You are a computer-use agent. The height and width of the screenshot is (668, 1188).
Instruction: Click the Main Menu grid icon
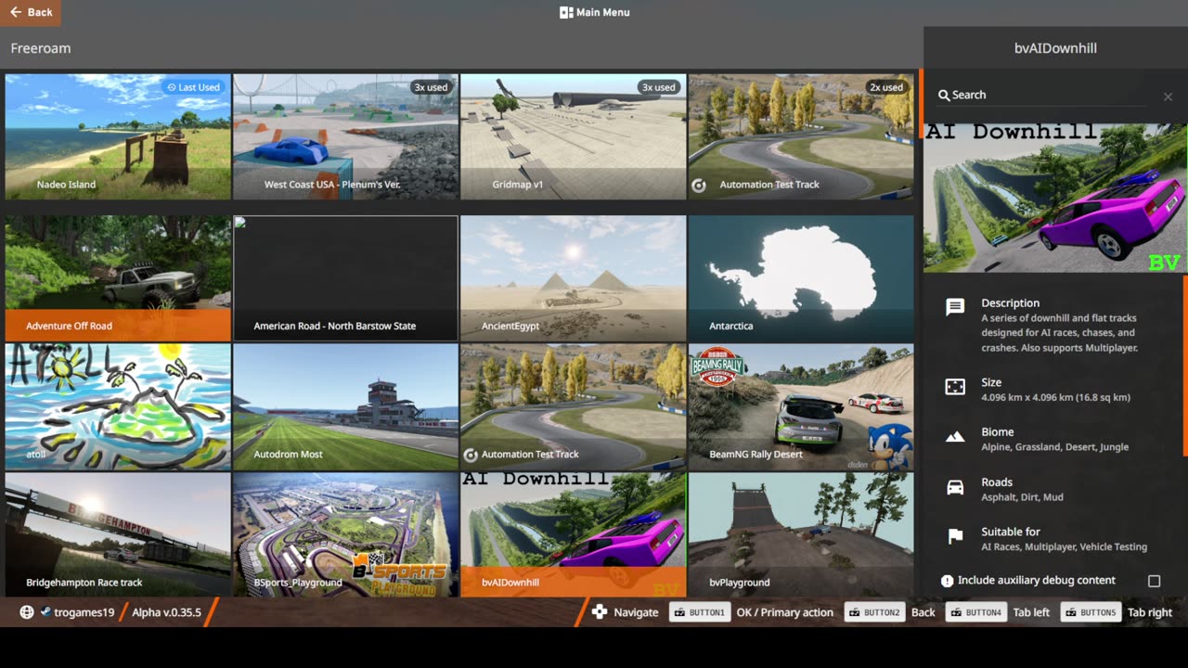pyautogui.click(x=566, y=13)
